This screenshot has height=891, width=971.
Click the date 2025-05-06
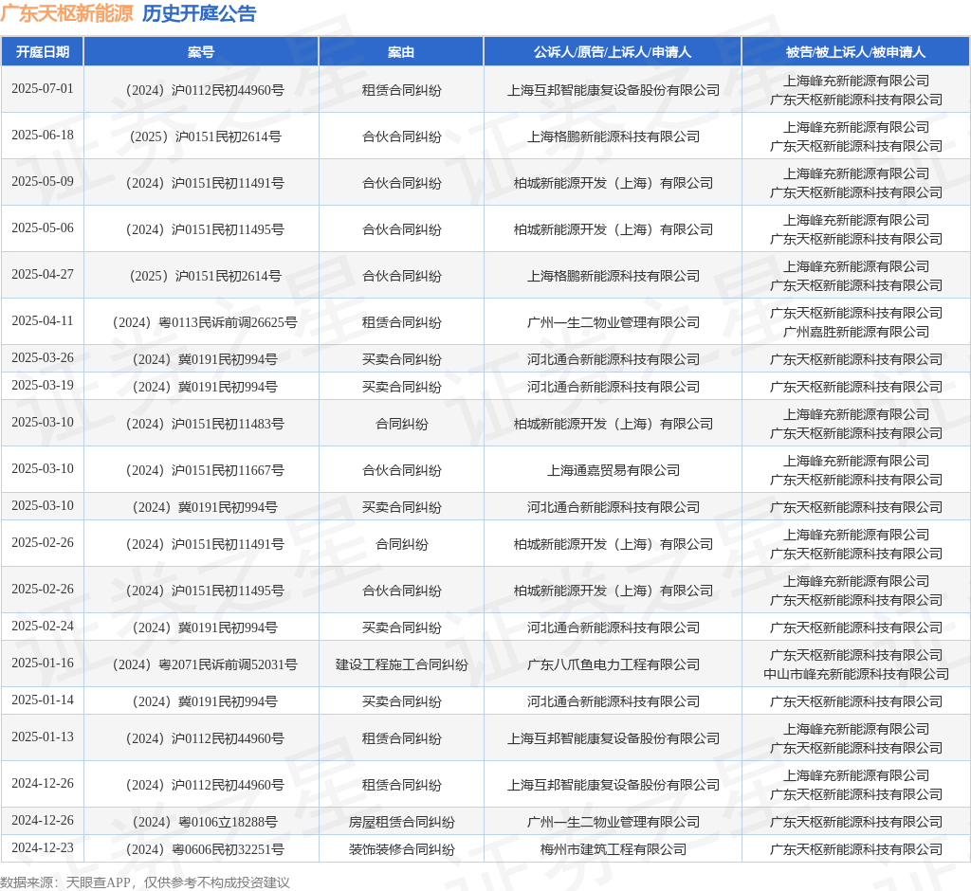click(42, 227)
